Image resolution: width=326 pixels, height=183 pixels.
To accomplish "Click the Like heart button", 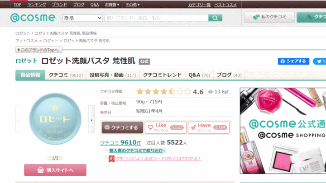I will (x=166, y=127).
